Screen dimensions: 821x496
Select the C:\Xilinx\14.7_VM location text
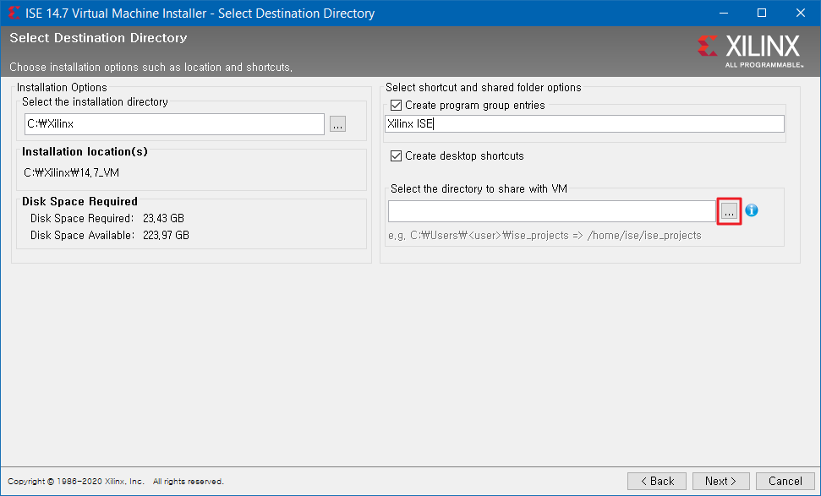[x=72, y=172]
